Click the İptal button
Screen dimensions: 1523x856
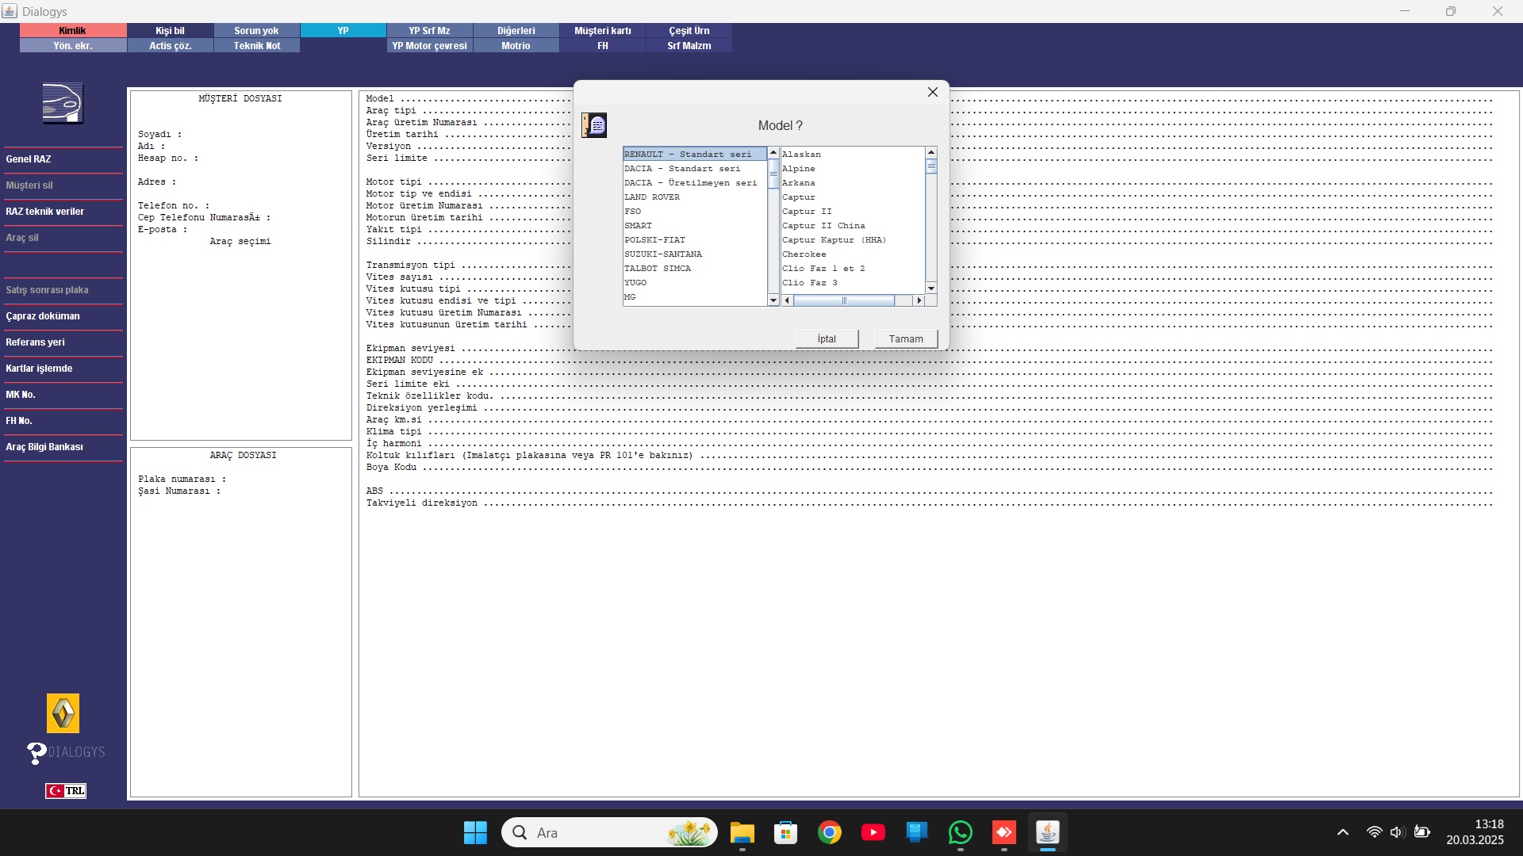[827, 338]
